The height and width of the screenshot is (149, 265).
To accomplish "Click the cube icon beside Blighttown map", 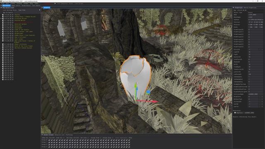I will pyautogui.click(x=3, y=34).
